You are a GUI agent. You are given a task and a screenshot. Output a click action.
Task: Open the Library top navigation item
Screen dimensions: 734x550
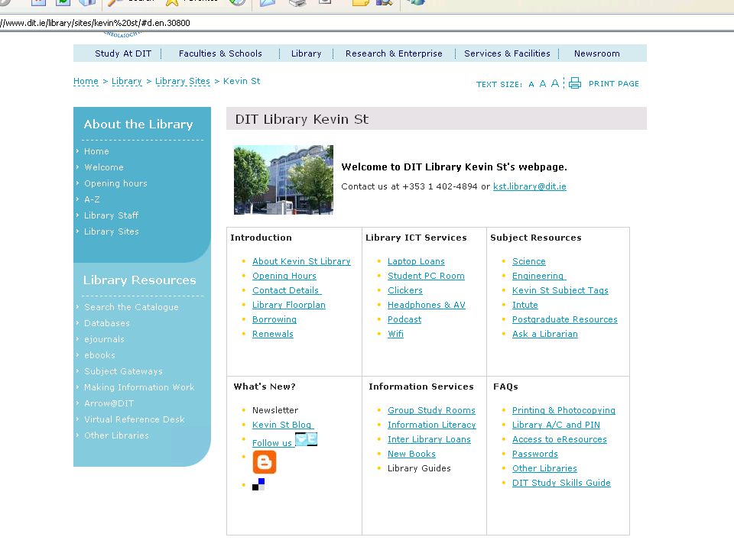[306, 53]
